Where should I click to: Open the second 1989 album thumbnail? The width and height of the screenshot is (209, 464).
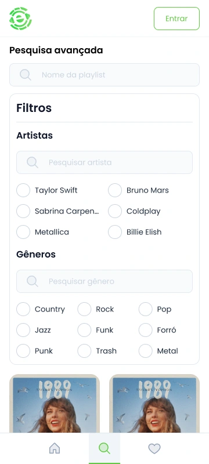[x=154, y=404]
